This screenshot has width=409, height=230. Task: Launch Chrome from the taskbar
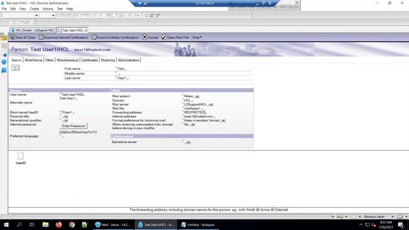coord(72,224)
